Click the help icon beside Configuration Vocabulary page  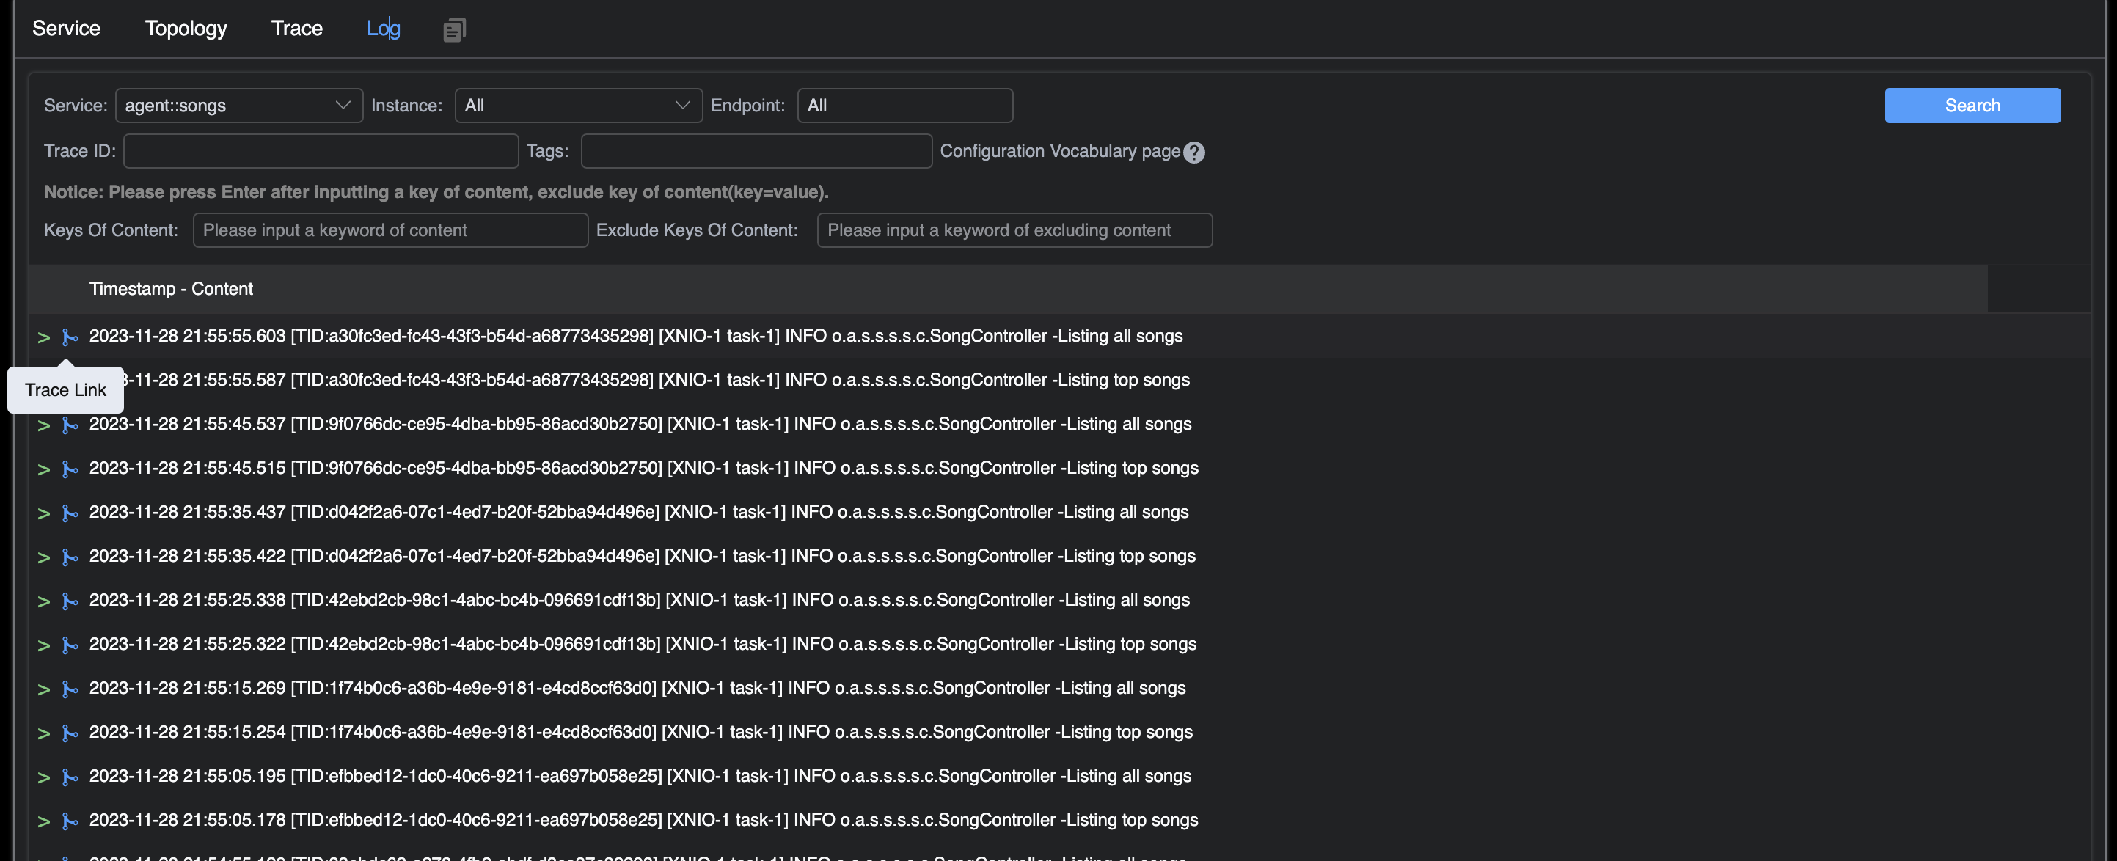tap(1194, 152)
